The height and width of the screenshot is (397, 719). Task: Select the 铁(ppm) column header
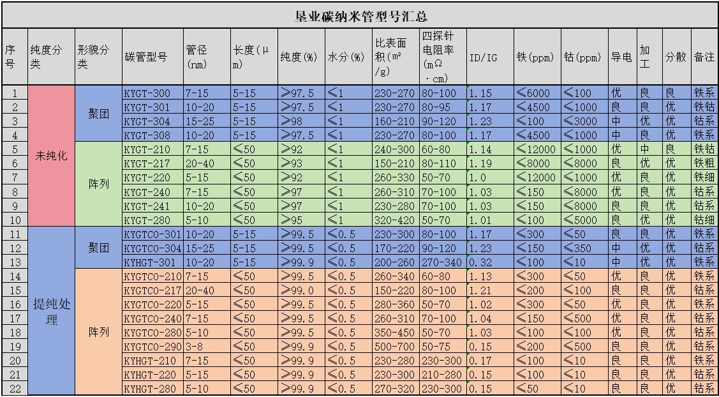click(537, 56)
